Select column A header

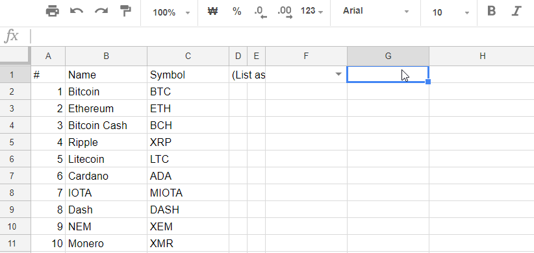(48, 56)
